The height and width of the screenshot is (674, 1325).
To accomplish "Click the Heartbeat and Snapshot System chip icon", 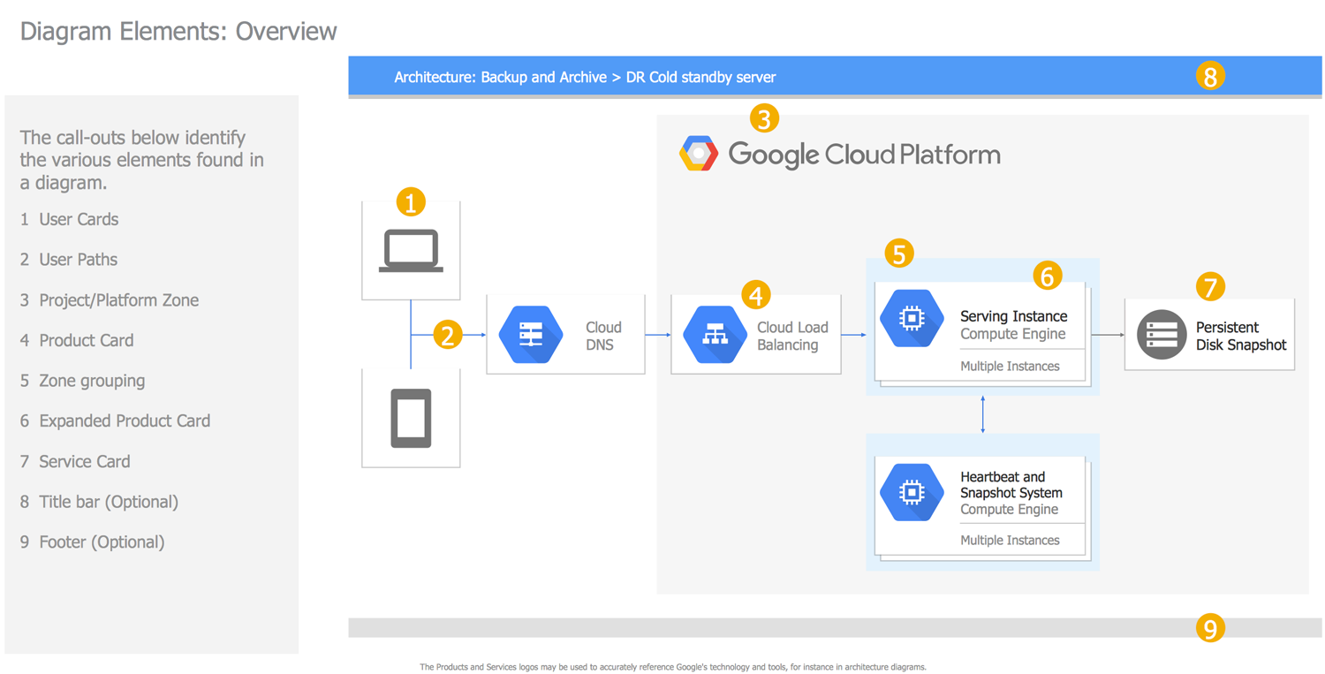I will (x=912, y=492).
